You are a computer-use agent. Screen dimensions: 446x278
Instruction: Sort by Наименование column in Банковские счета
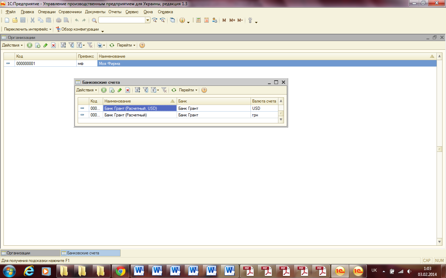(140, 101)
